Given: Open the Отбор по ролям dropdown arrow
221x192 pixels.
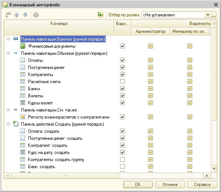Looking at the screenshot, I should [208, 15].
